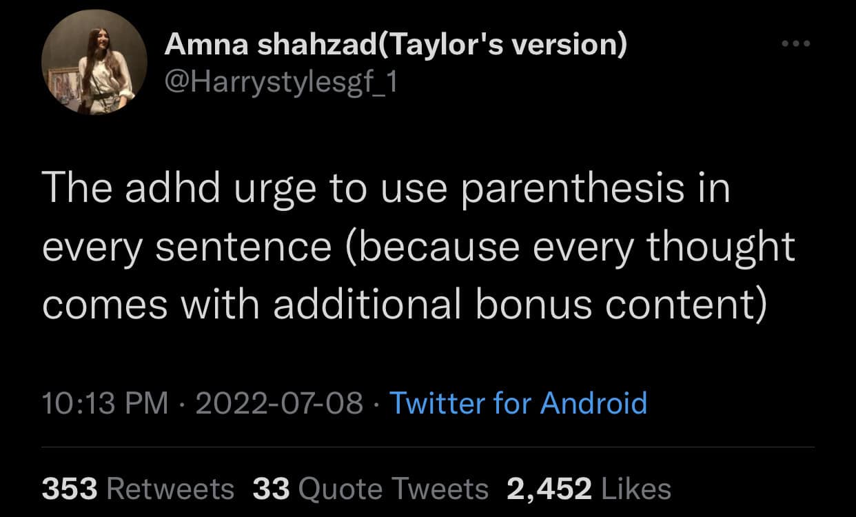
Task: View the Likes list
Action: tap(636, 489)
